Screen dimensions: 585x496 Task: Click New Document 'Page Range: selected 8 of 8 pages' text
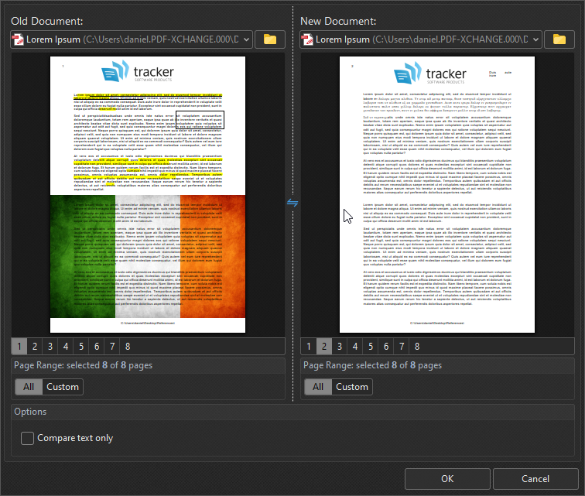[x=372, y=365]
